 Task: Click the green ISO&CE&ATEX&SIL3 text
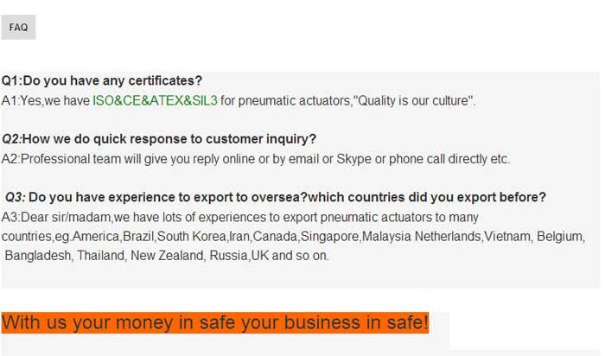click(x=155, y=101)
